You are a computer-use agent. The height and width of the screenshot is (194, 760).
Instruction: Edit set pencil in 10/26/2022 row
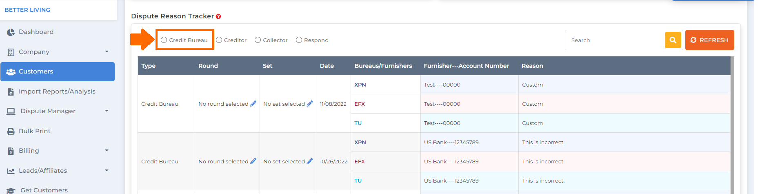point(310,161)
